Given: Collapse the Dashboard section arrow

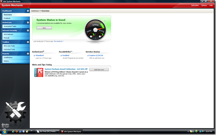Looking at the screenshot, I should pyautogui.click(x=28, y=11).
